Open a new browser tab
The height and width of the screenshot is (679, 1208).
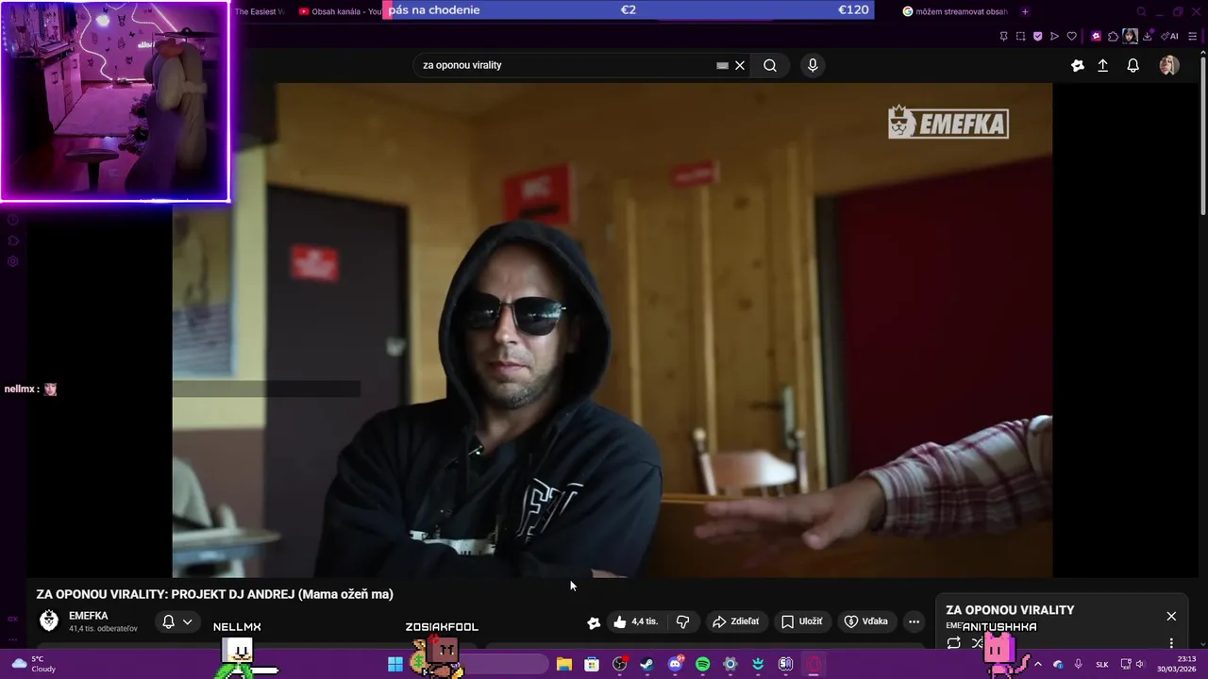coord(1025,11)
